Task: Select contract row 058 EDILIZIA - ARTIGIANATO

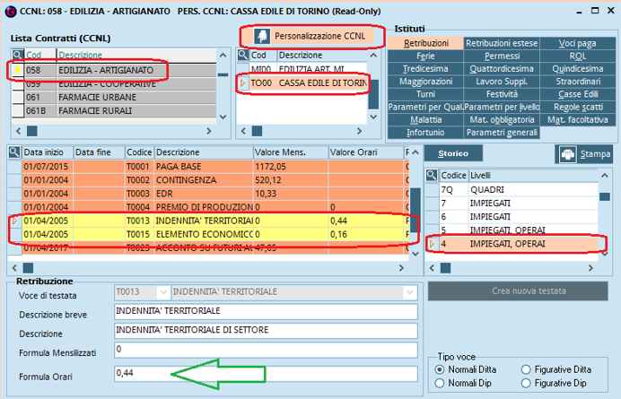Action: click(x=115, y=70)
